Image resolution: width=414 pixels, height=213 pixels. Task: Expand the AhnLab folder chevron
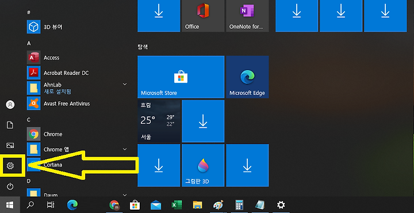pos(125,84)
